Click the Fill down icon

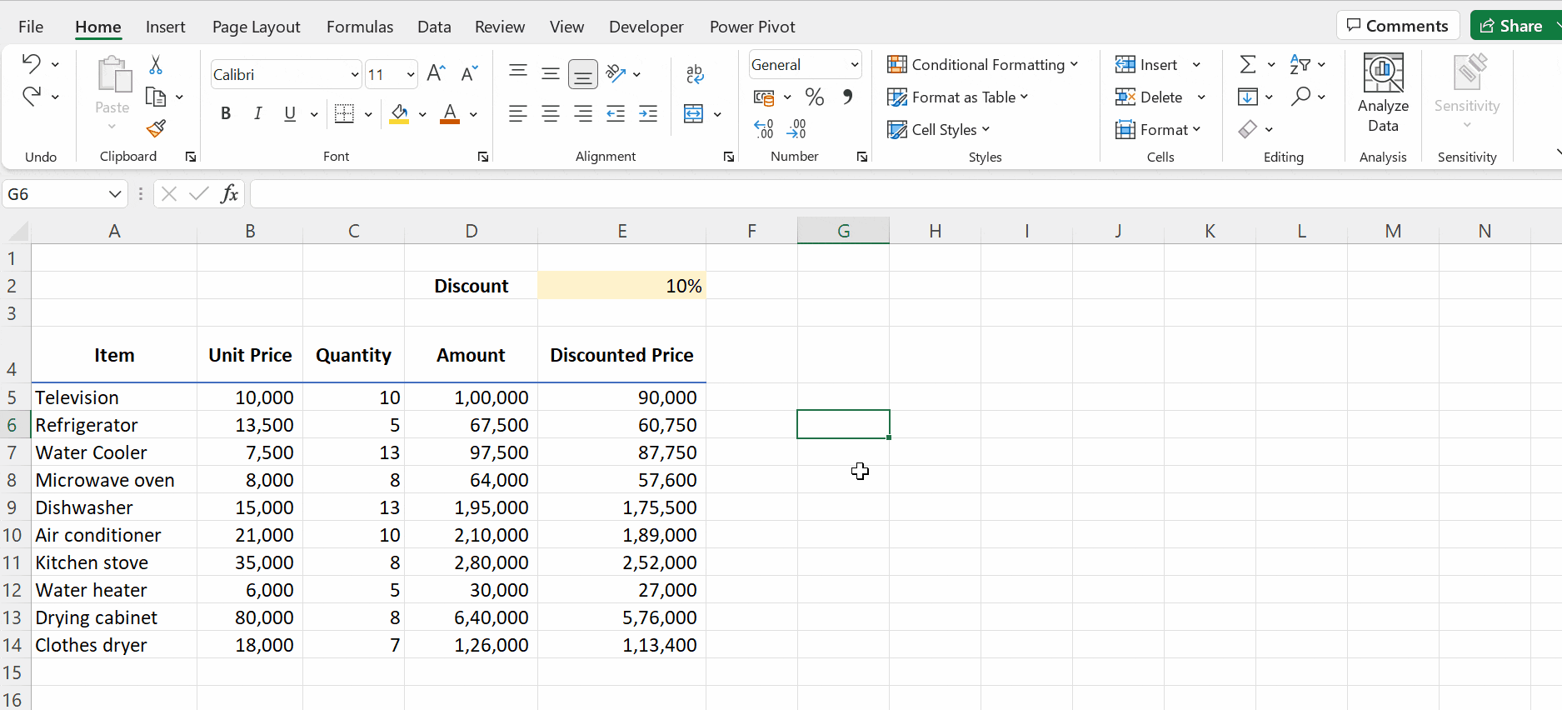(1247, 97)
